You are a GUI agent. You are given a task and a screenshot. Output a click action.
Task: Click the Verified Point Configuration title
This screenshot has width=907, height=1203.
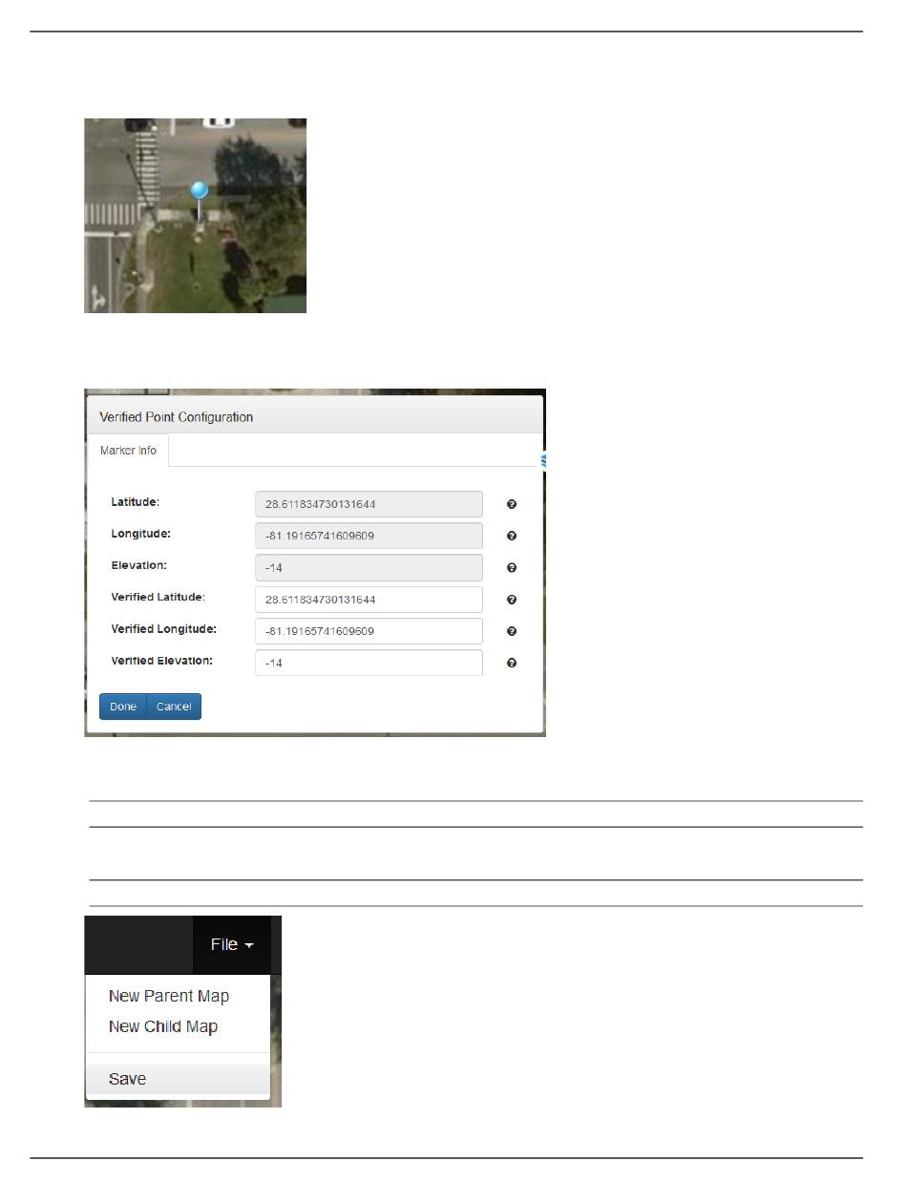[x=177, y=417]
